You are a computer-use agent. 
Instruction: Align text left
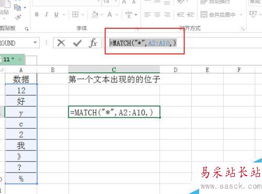147,15
